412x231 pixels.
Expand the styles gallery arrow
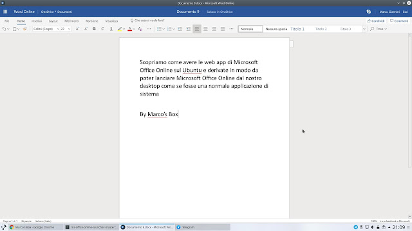coord(364,29)
